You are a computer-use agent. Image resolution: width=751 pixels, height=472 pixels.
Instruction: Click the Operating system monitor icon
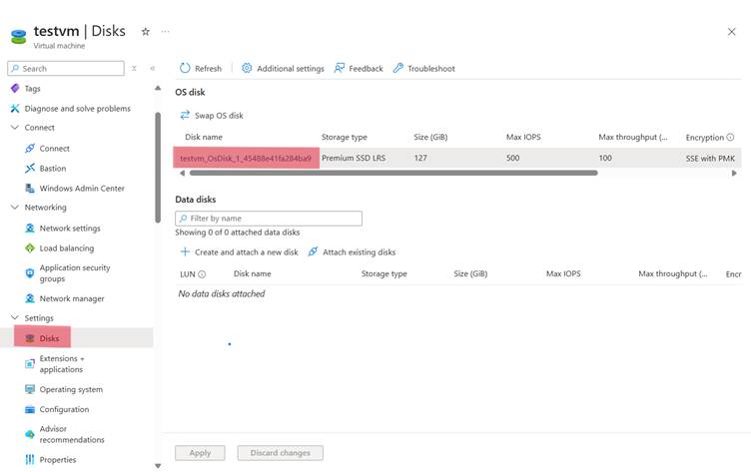pyautogui.click(x=30, y=389)
